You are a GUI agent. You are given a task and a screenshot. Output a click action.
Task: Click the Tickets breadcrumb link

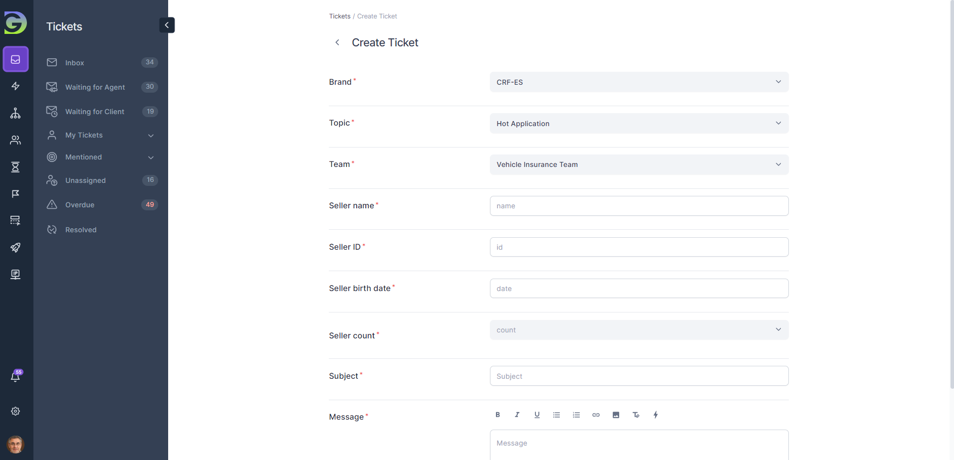point(339,16)
